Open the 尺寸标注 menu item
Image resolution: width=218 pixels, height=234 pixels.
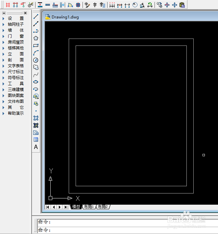(x=16, y=72)
